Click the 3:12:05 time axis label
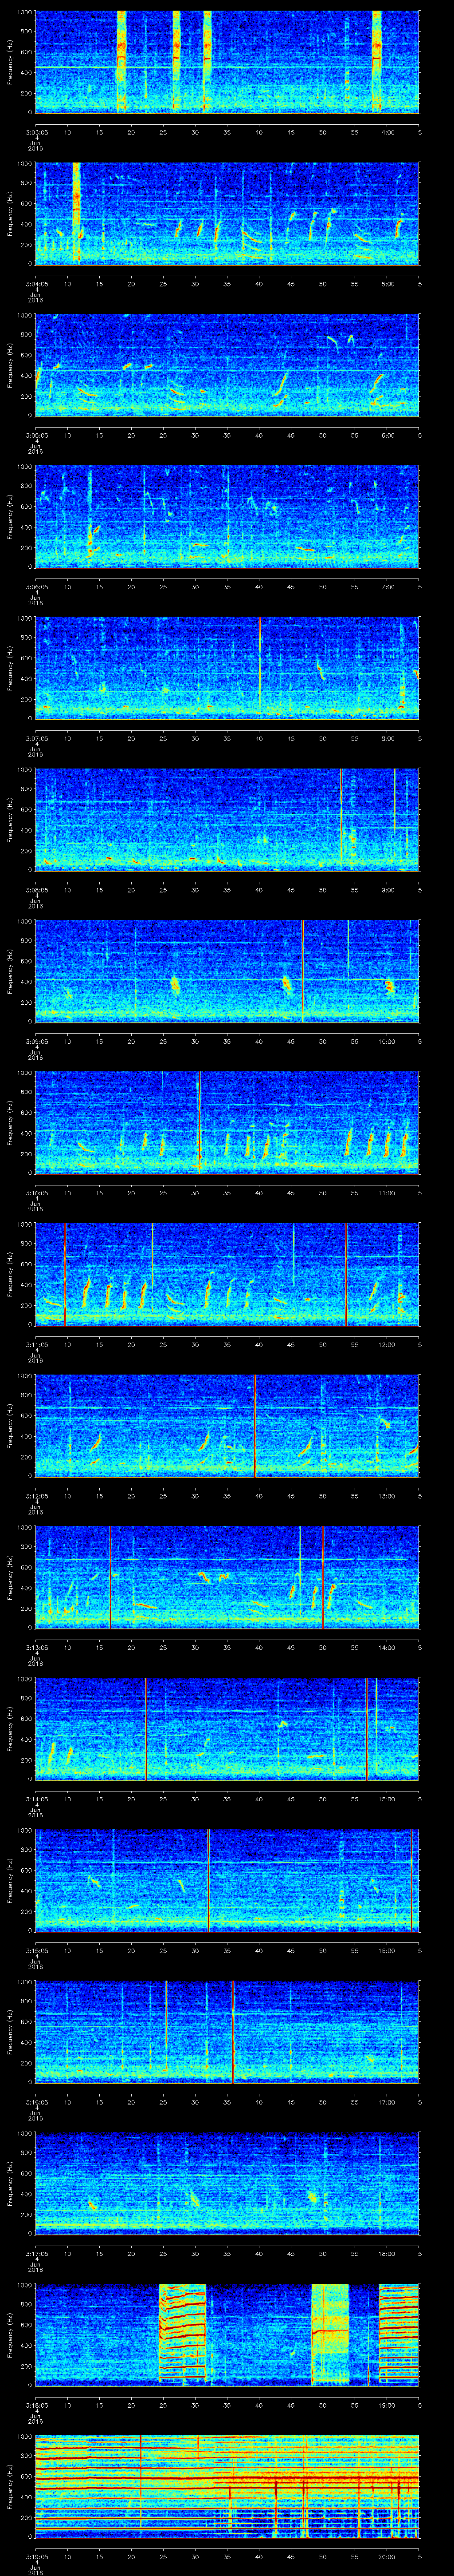This screenshot has width=454, height=2576. pyautogui.click(x=36, y=1495)
